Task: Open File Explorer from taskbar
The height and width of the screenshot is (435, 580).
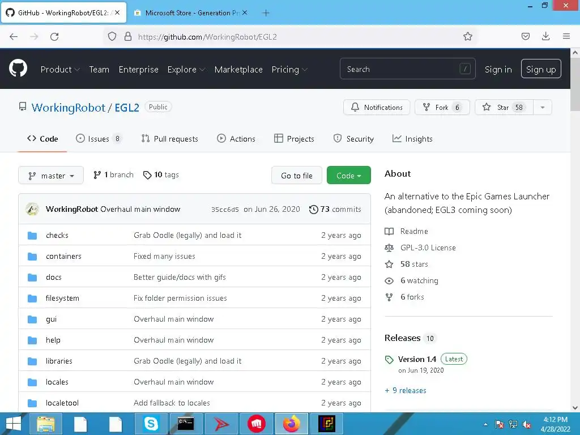Action: 46,424
